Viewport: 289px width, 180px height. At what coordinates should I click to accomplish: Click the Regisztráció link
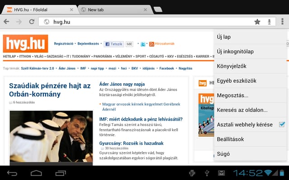click(64, 44)
